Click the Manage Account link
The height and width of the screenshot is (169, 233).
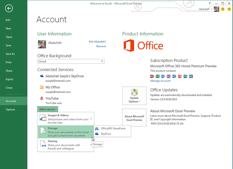pos(160,81)
